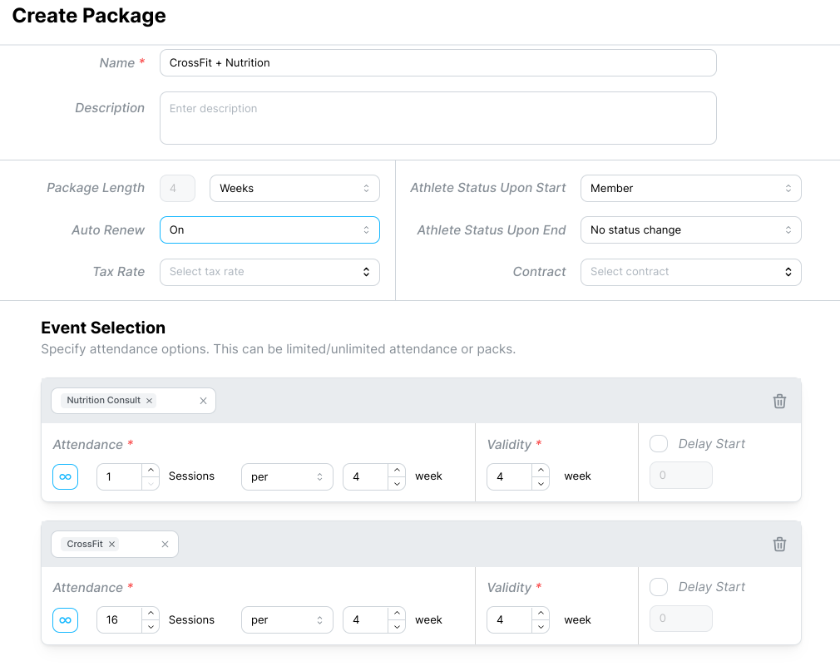Image resolution: width=840 pixels, height=666 pixels.
Task: Increase Nutrition Consult sessions count
Action: (151, 470)
